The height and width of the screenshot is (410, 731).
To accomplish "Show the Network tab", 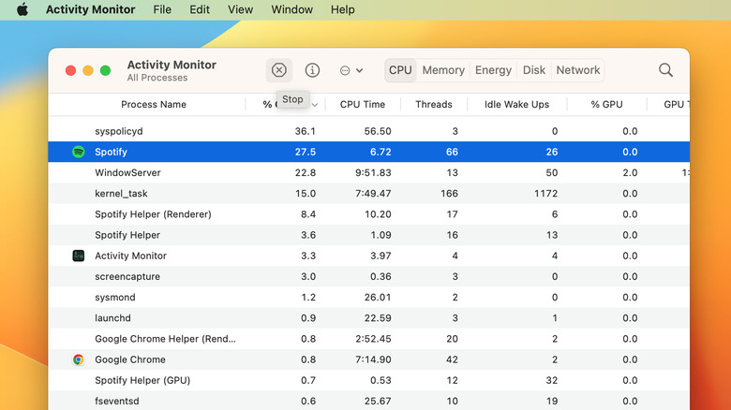I will point(578,70).
